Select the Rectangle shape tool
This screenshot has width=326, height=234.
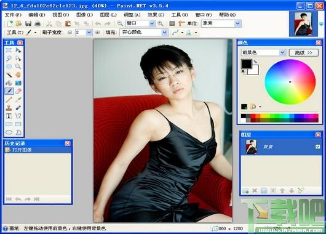tap(9, 124)
